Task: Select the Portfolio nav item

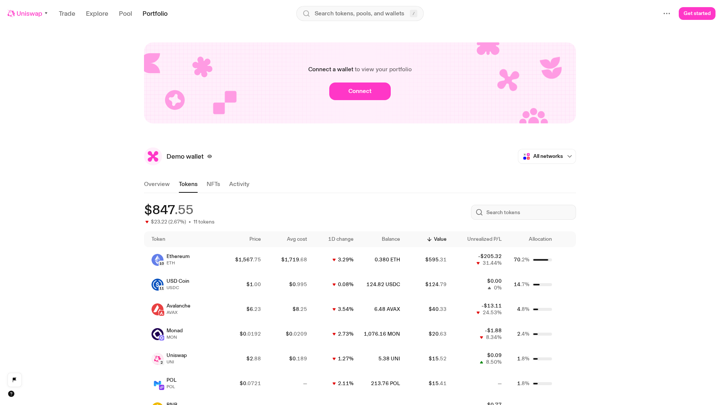Action: coord(155,13)
